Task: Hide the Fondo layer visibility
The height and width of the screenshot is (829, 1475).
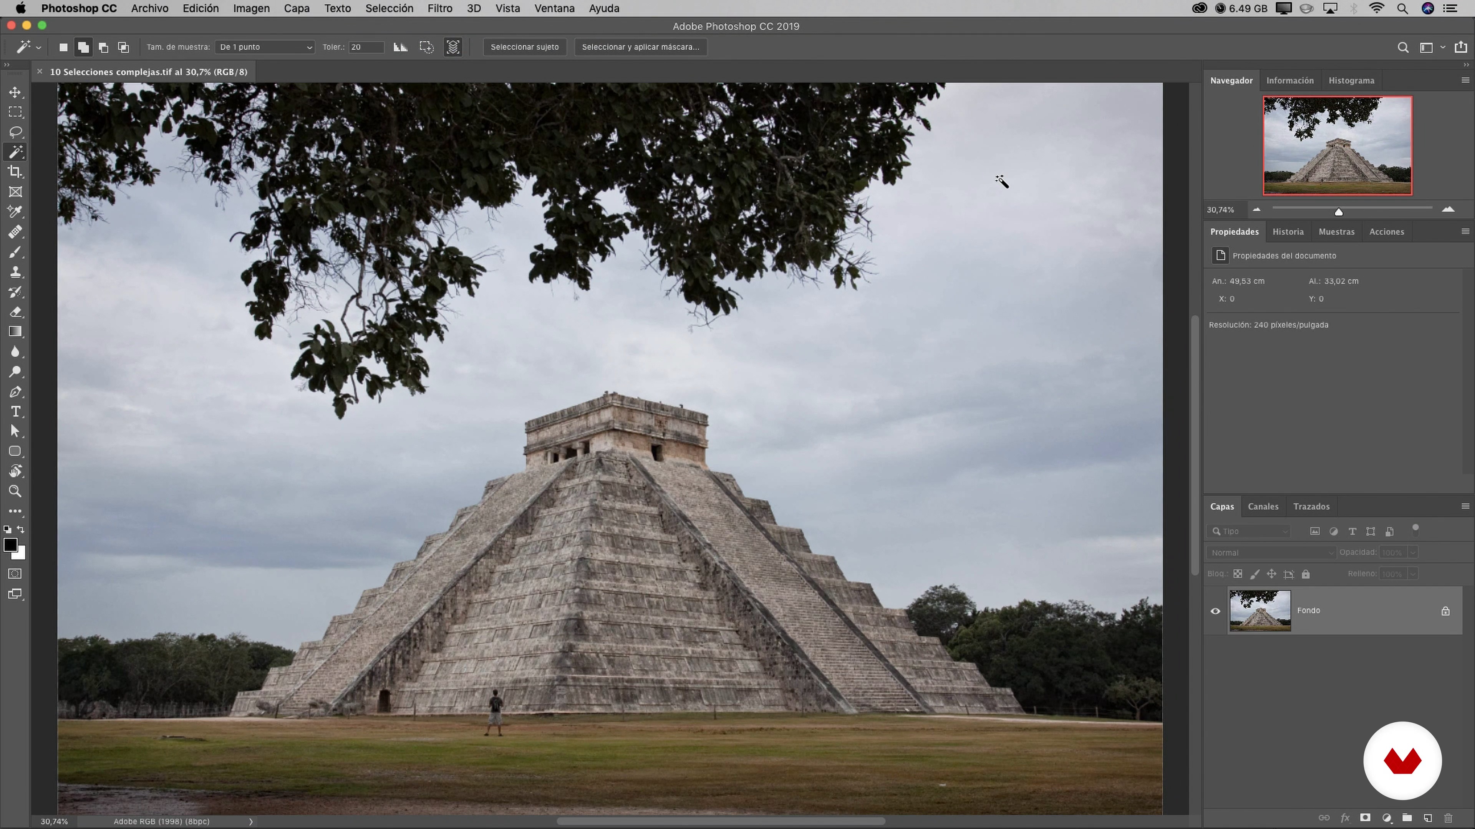Action: click(x=1215, y=611)
